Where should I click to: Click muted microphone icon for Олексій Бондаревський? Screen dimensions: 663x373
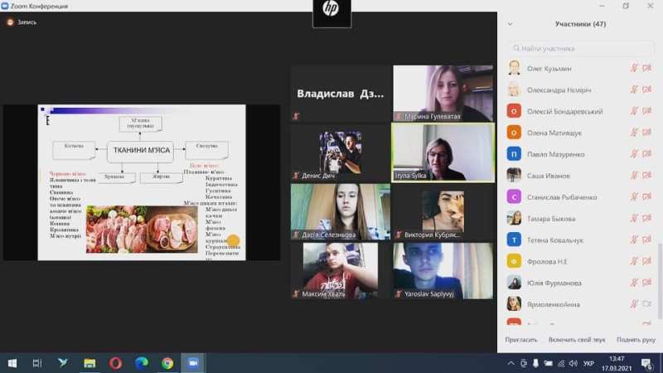[x=634, y=111]
